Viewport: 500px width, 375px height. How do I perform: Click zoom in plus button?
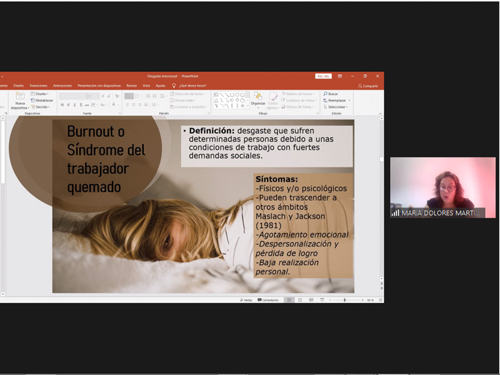click(362, 300)
